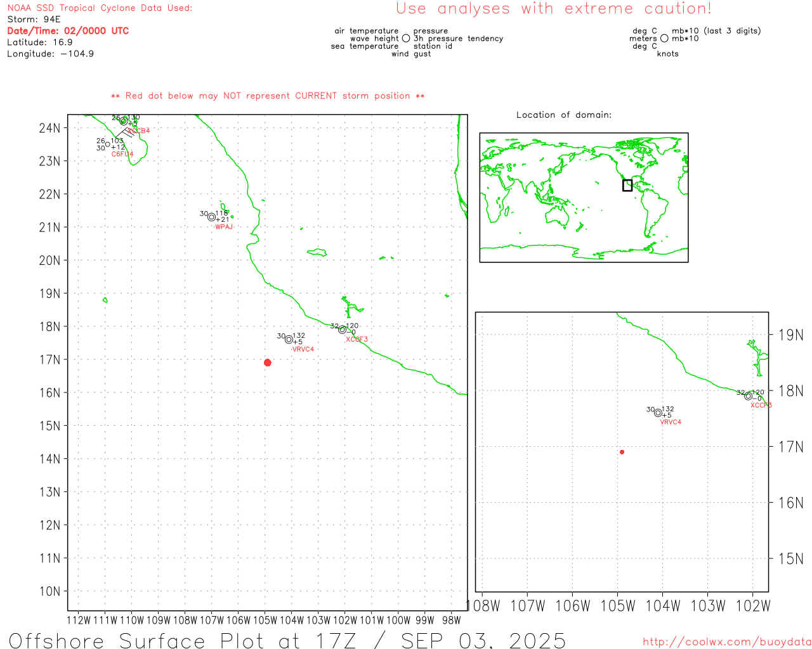
Task: Click the 'air temperature' legend label
Action: 367,31
